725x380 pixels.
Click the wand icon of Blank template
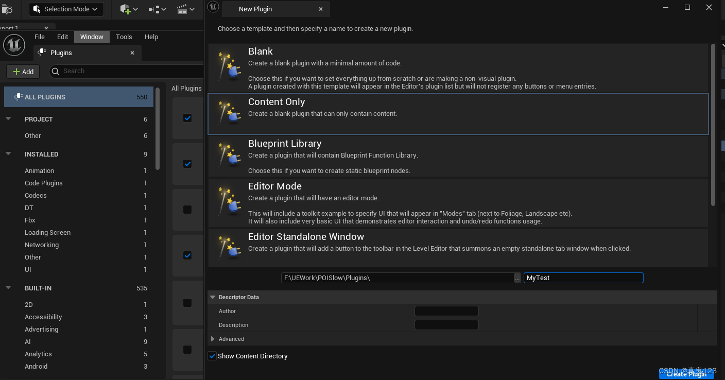click(229, 66)
